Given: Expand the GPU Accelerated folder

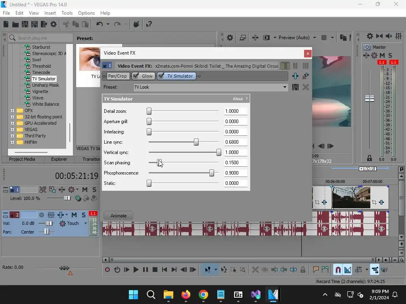Looking at the screenshot, I should [x=12, y=123].
